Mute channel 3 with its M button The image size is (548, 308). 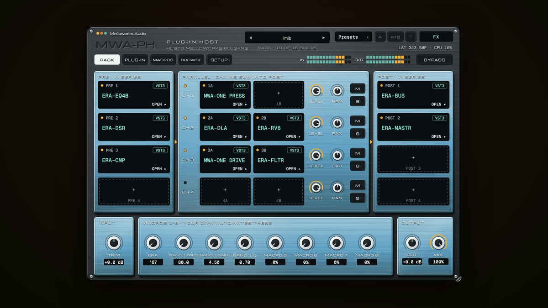click(x=358, y=153)
